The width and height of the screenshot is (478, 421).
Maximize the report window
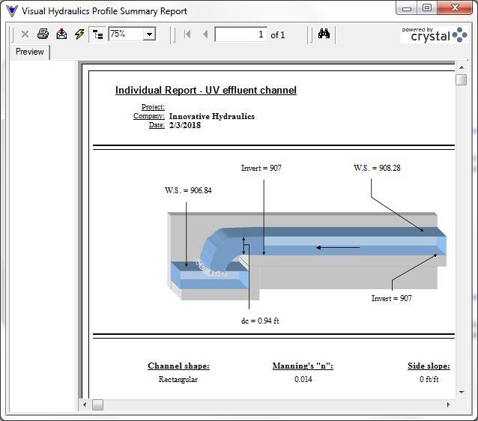(x=426, y=8)
